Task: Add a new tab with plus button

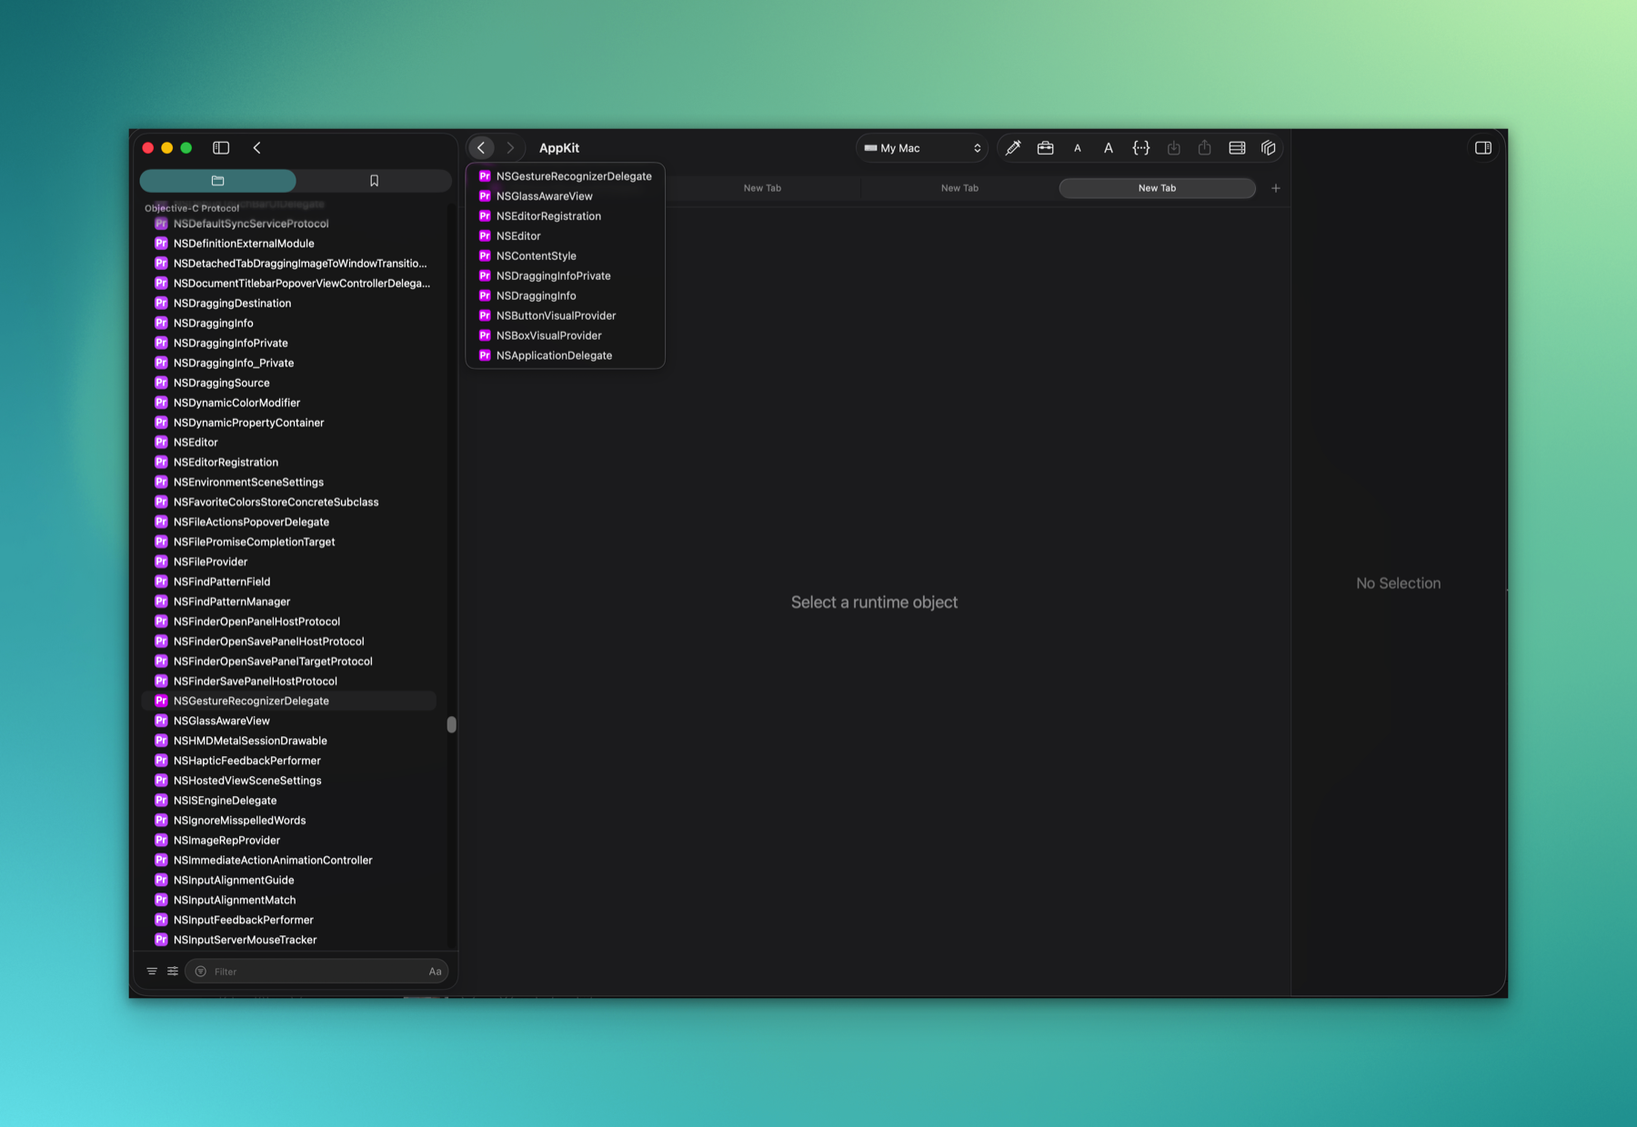Action: click(1276, 188)
